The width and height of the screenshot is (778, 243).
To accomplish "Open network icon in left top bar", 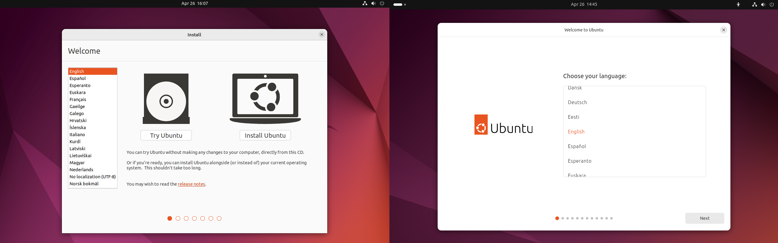I will point(365,3).
